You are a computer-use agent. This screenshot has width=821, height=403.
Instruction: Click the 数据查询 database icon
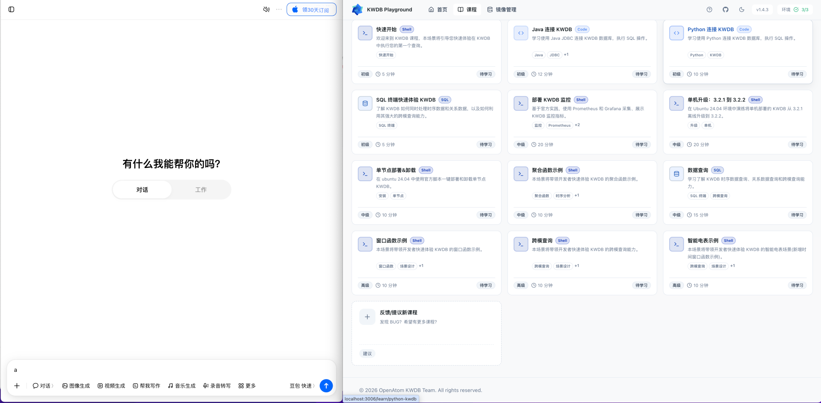676,174
